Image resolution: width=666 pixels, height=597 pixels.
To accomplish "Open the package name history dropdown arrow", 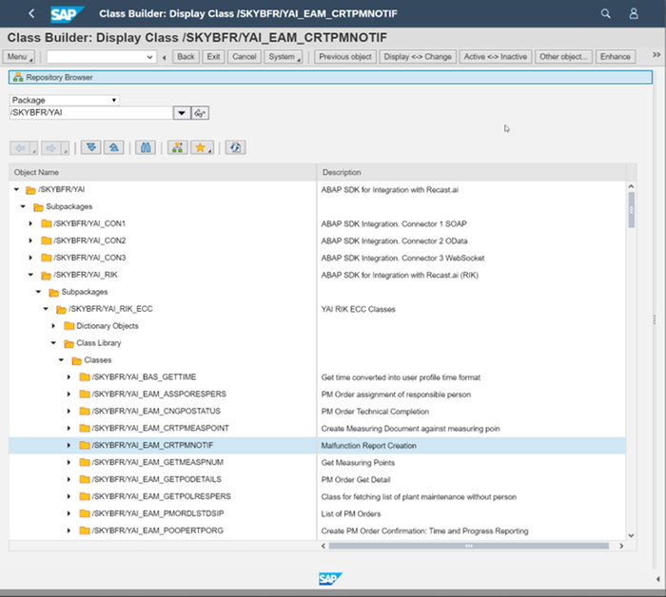I will (x=182, y=113).
